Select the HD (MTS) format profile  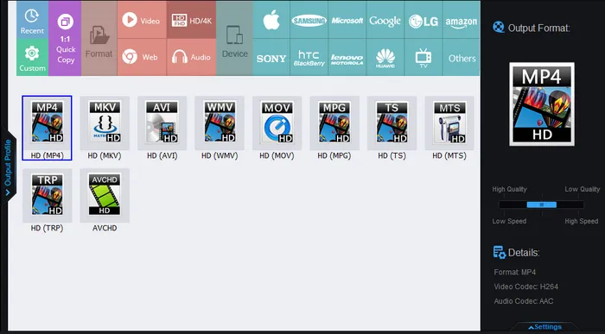[x=449, y=128]
